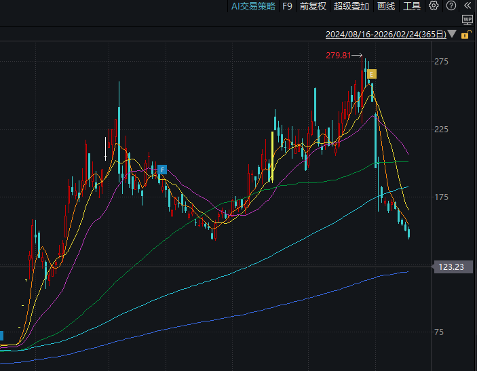
Task: Open the 超级叠加 overlay menu
Action: point(351,6)
